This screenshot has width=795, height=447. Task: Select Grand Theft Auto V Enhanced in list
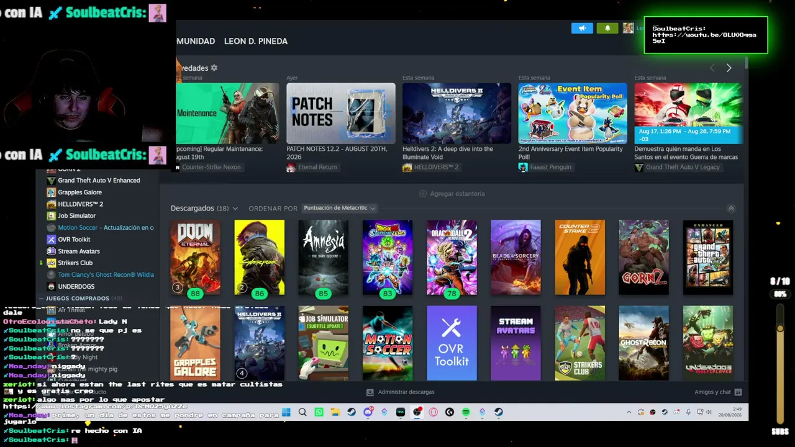(x=99, y=180)
